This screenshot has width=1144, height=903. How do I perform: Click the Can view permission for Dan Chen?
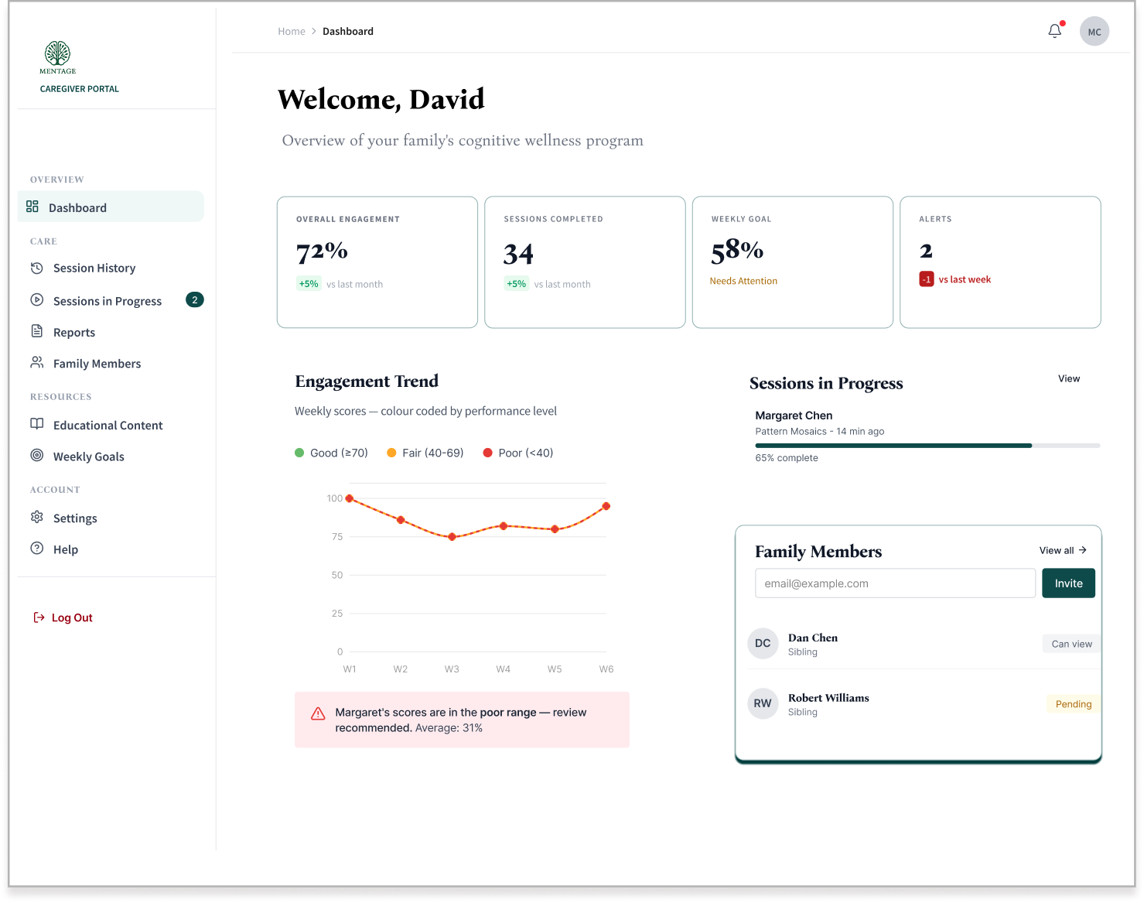[x=1072, y=644]
